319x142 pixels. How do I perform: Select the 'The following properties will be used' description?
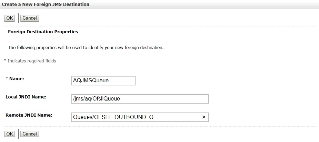86,48
